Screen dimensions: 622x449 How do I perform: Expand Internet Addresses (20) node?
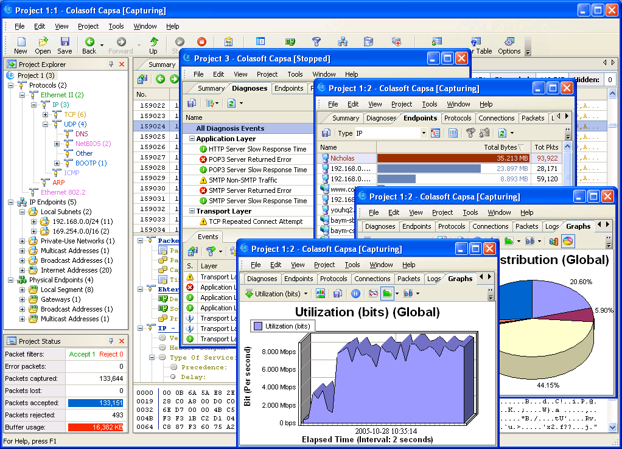pos(22,270)
